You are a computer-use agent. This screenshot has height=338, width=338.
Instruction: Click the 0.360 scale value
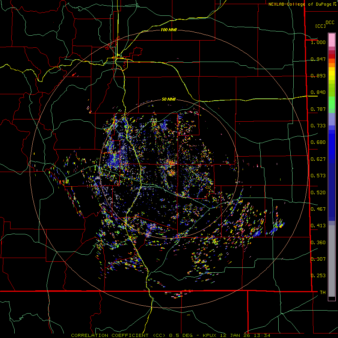coord(318,243)
